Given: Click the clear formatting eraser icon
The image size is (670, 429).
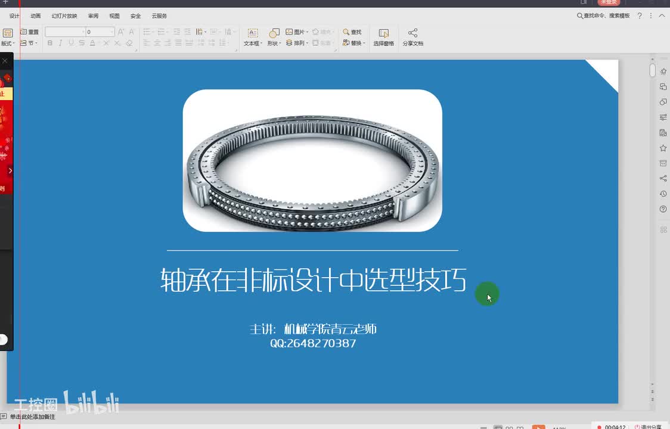Looking at the screenshot, I should tap(129, 43).
